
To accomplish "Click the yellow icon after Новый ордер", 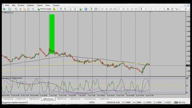I will (x=54, y=9).
